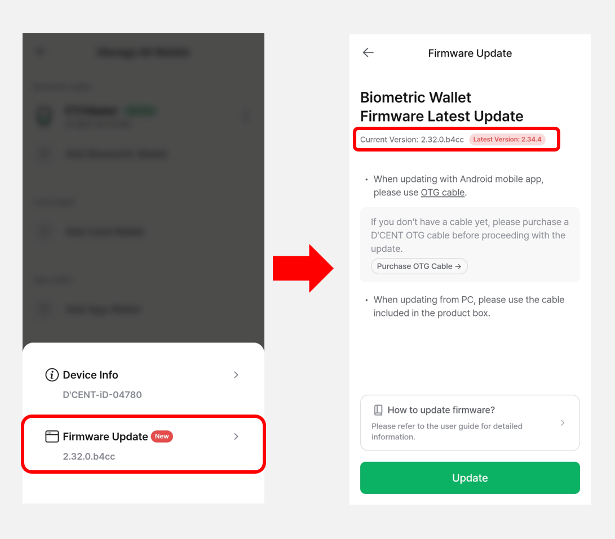Click the Latest Version 2.34.4 badge
Image resolution: width=615 pixels, height=539 pixels.
[507, 139]
